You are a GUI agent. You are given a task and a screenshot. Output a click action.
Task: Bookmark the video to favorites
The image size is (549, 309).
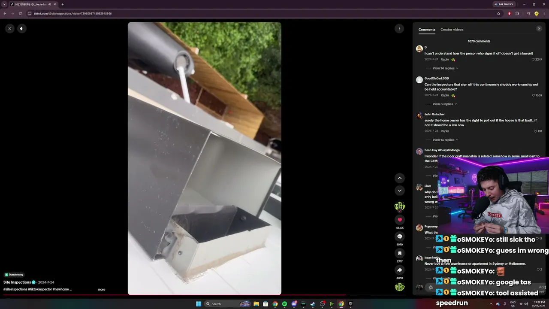(400, 253)
